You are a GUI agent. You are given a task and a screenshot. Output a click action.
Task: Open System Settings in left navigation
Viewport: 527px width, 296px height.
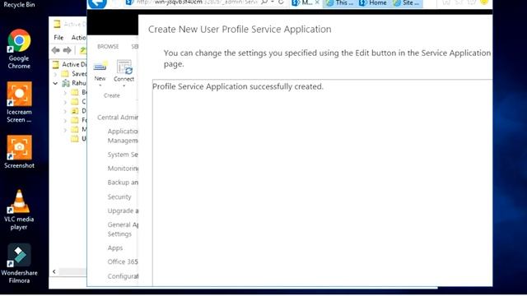coord(123,155)
